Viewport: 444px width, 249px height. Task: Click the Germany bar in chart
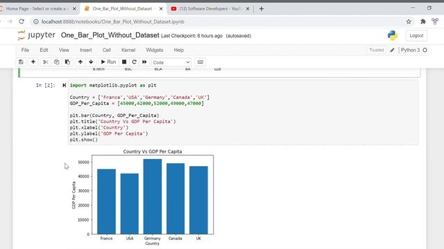(153, 196)
